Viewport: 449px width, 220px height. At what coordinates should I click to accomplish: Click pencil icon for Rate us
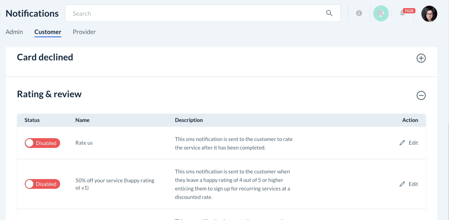[402, 143]
